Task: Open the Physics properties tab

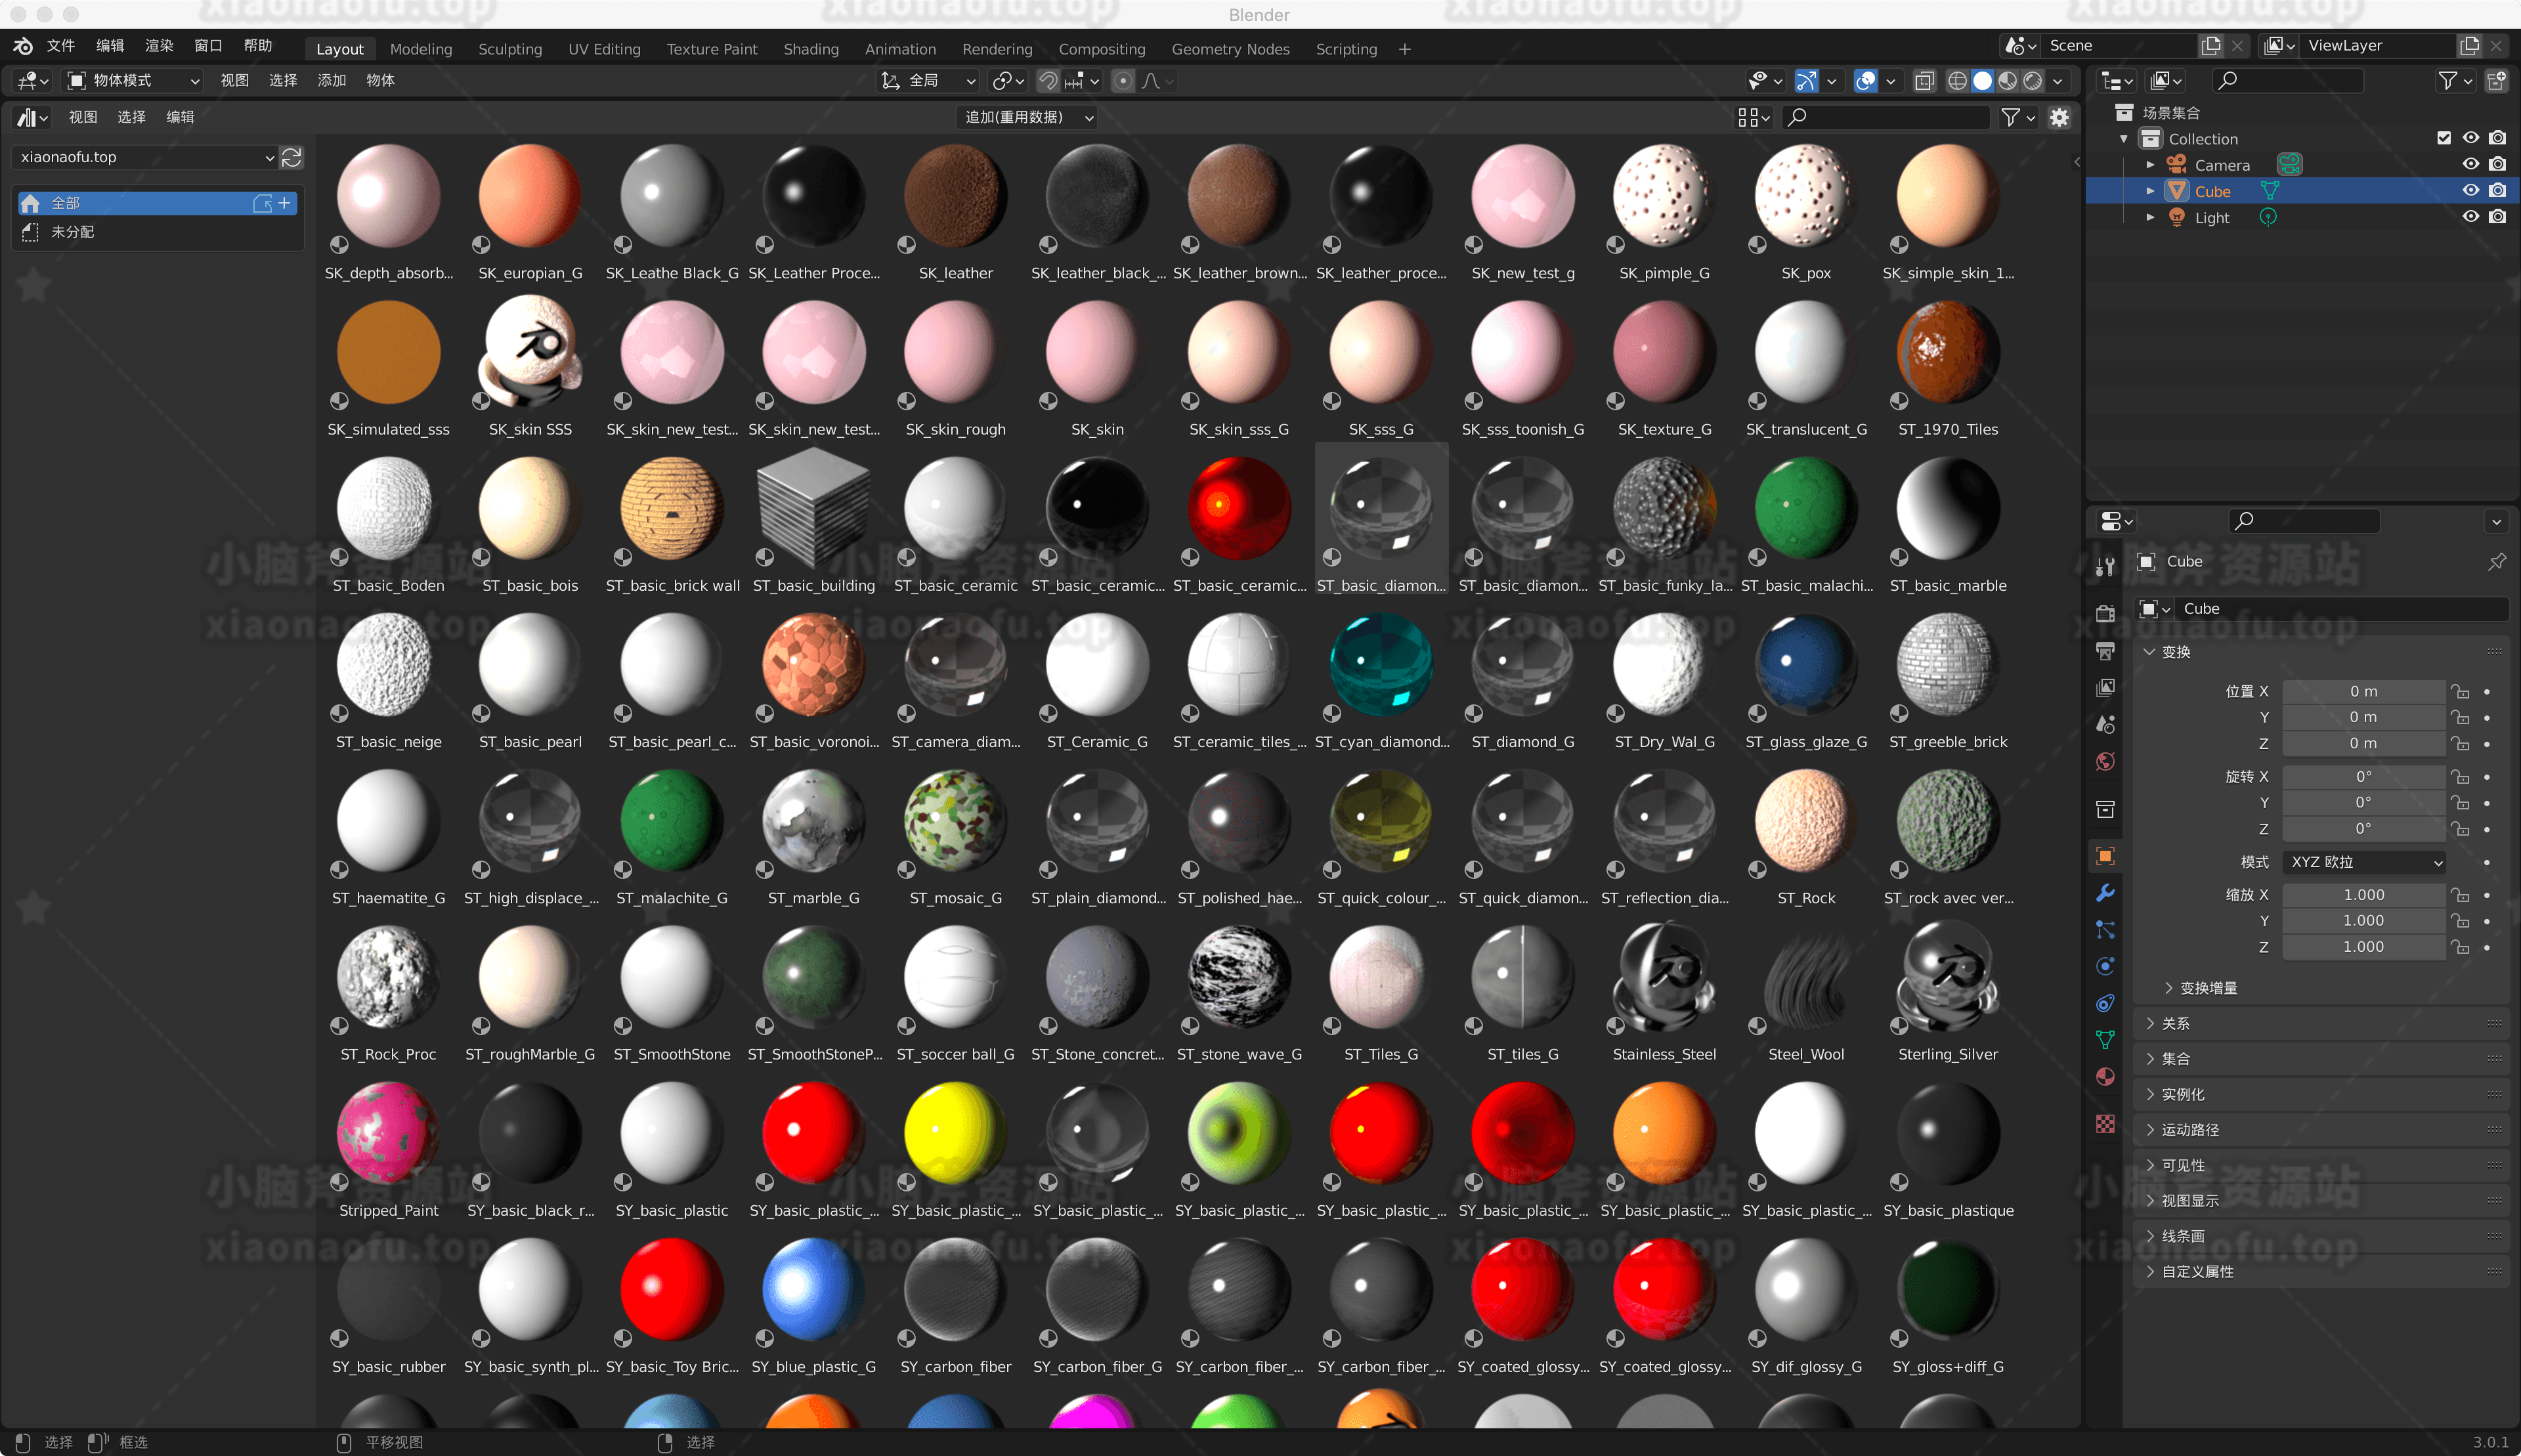Action: click(2105, 966)
